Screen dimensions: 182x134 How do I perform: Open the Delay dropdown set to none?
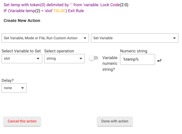tap(14, 88)
